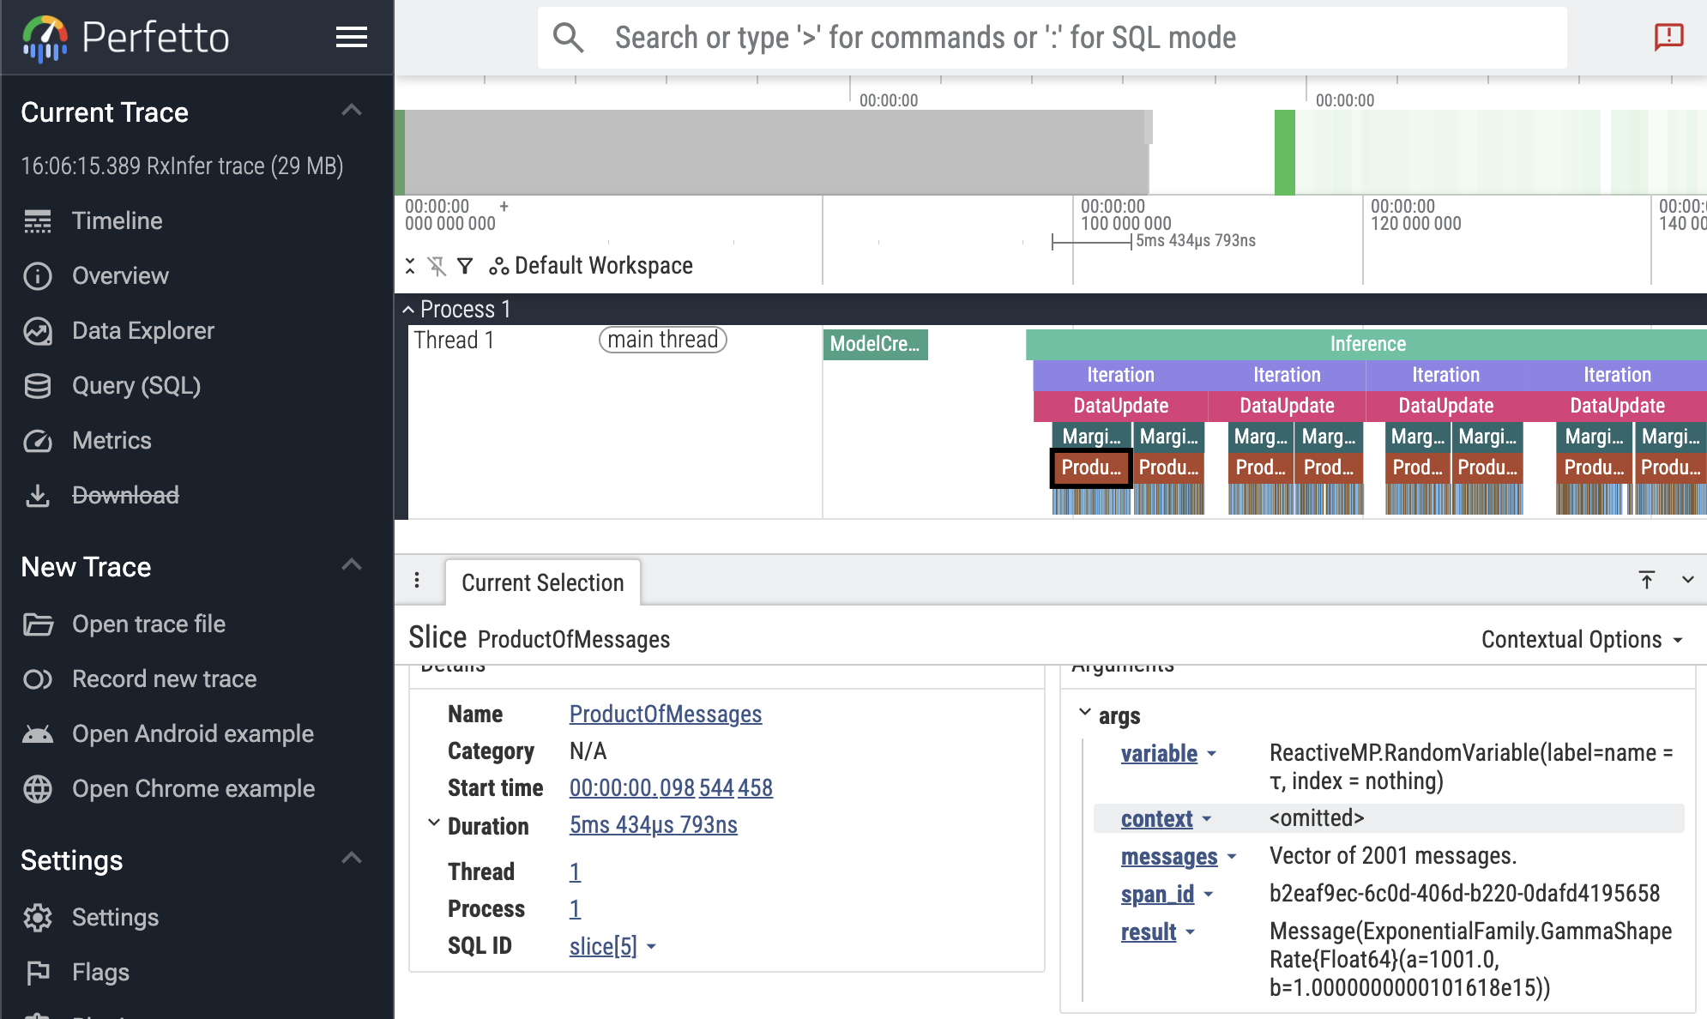Viewport: 1707px width, 1019px height.
Task: Open the three-dot menu beside Current Selection
Action: pyautogui.click(x=417, y=581)
